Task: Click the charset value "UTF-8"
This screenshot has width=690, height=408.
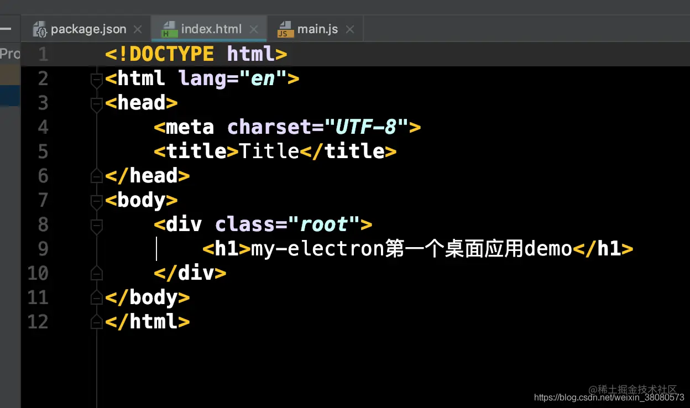Action: [367, 127]
